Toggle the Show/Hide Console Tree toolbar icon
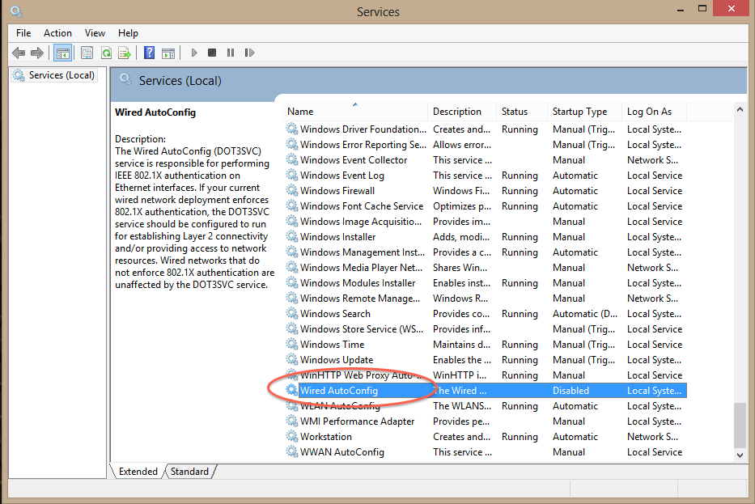The height and width of the screenshot is (504, 755). coord(62,53)
